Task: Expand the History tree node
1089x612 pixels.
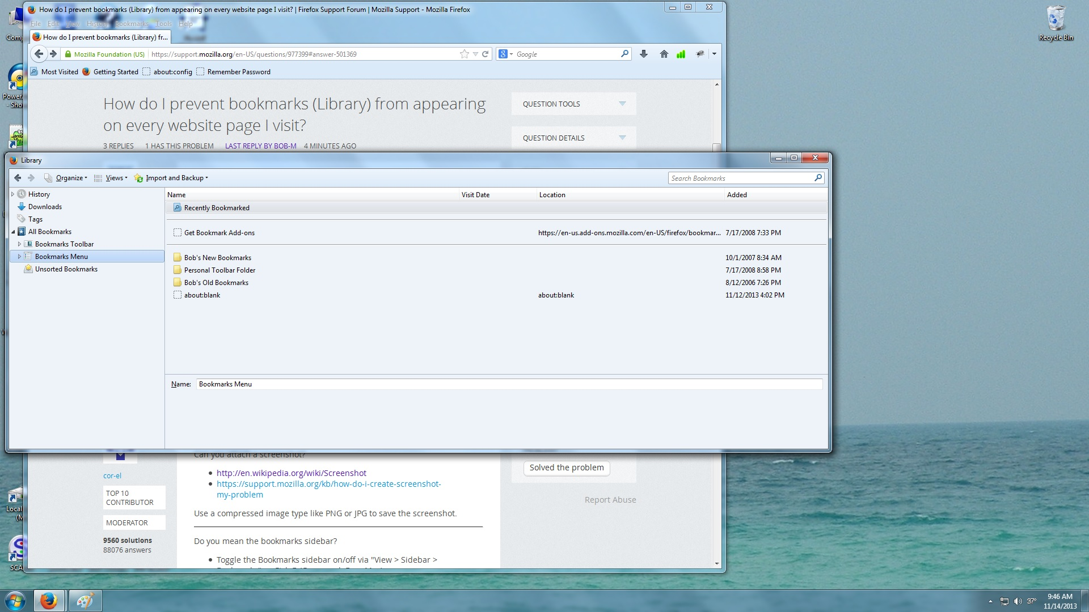Action: point(12,194)
